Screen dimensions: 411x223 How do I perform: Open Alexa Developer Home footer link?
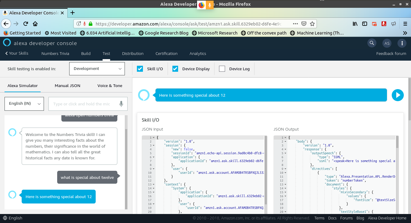click(387, 218)
